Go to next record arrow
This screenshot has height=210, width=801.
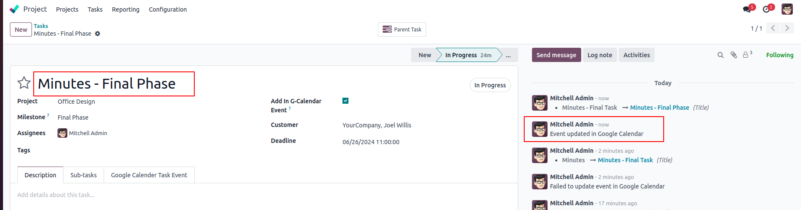787,28
